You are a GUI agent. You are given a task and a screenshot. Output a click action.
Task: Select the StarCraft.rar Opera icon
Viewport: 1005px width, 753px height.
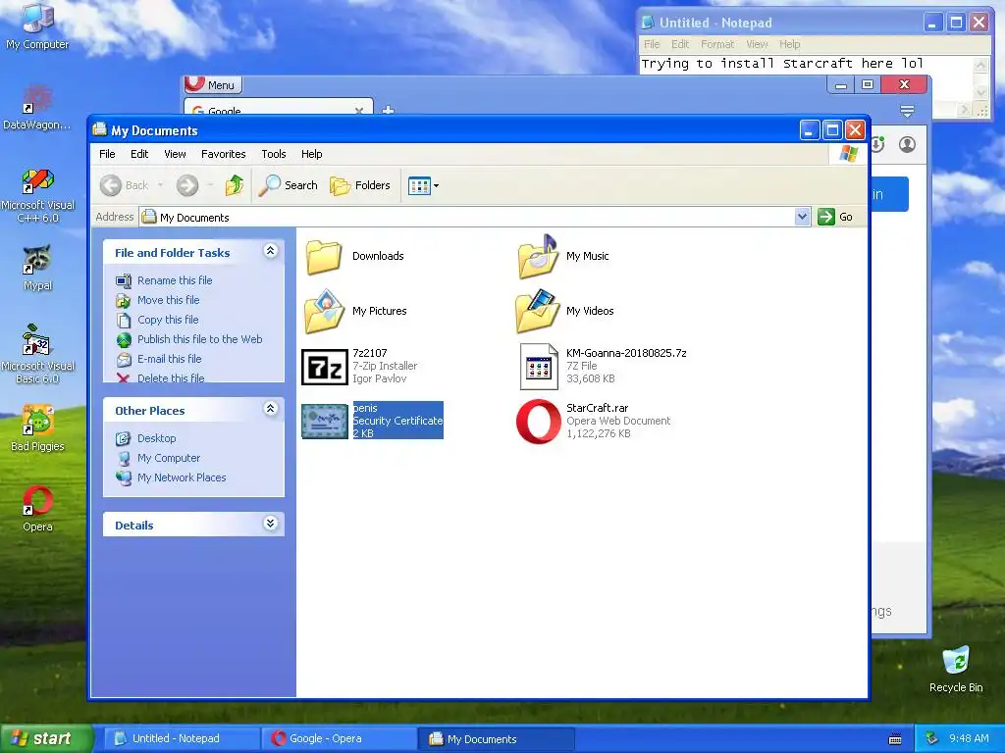(539, 422)
